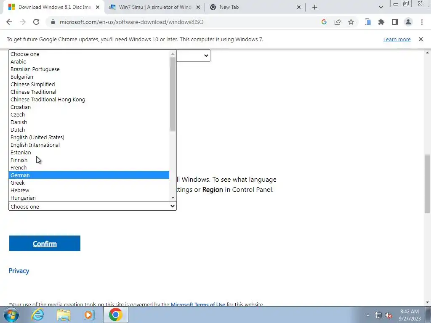Switch to the New Tab tab
431x323 pixels.
[255, 7]
